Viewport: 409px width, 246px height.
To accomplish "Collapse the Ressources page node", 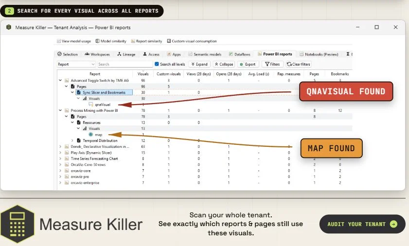I will [x=72, y=123].
